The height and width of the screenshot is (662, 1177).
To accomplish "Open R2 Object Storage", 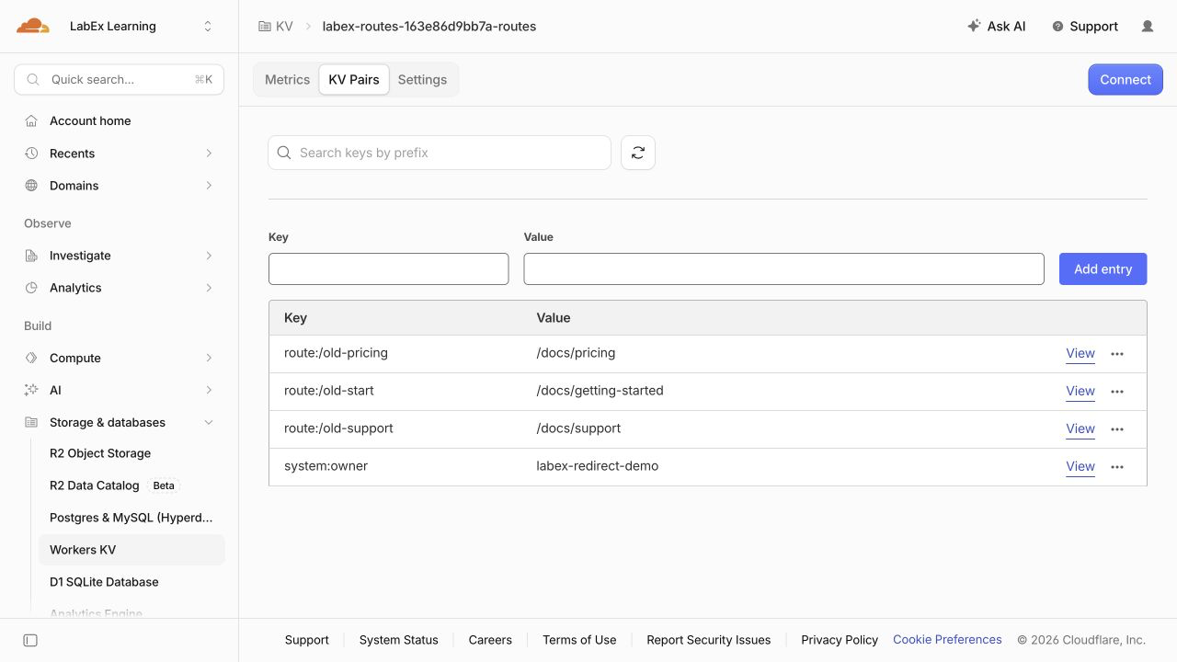I will 100,453.
